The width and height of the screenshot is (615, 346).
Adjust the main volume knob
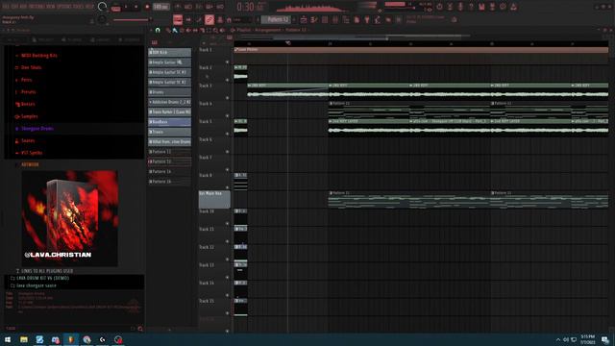coord(103,7)
